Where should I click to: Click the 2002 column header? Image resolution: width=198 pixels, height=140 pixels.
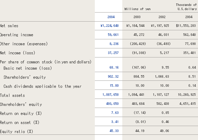pos(162,17)
